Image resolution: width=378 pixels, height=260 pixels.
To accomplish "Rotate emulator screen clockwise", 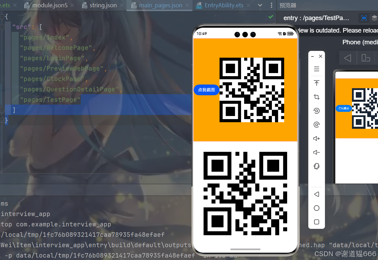I will tap(317, 125).
